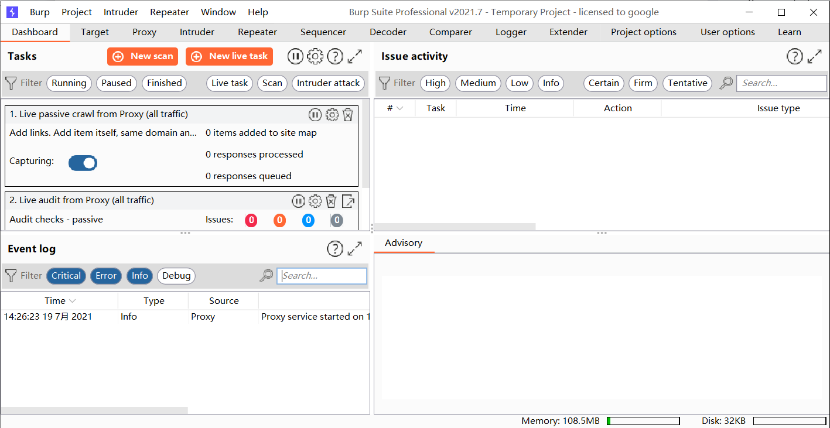Open the Project menu
The height and width of the screenshot is (428, 830).
coord(77,12)
